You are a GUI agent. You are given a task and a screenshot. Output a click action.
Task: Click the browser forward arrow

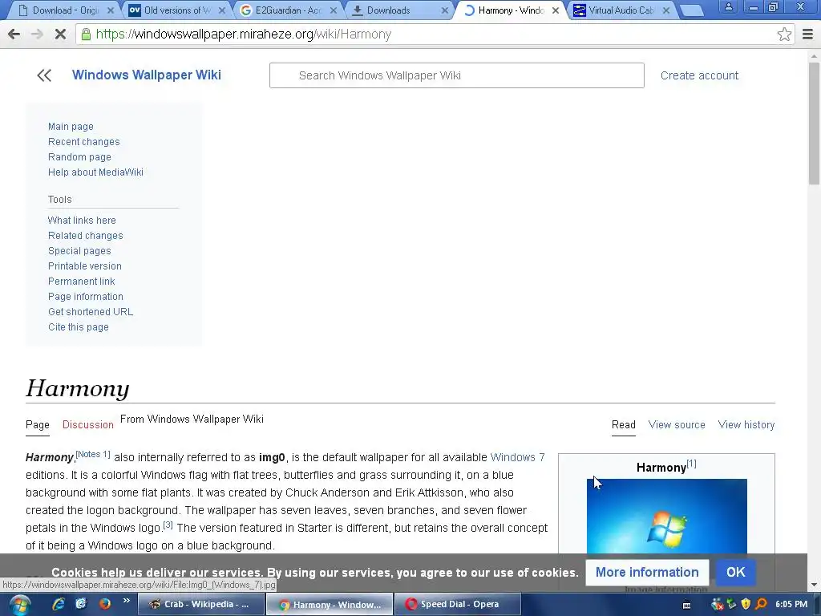[37, 34]
